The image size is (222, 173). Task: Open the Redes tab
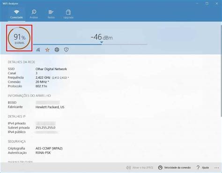coord(51,15)
